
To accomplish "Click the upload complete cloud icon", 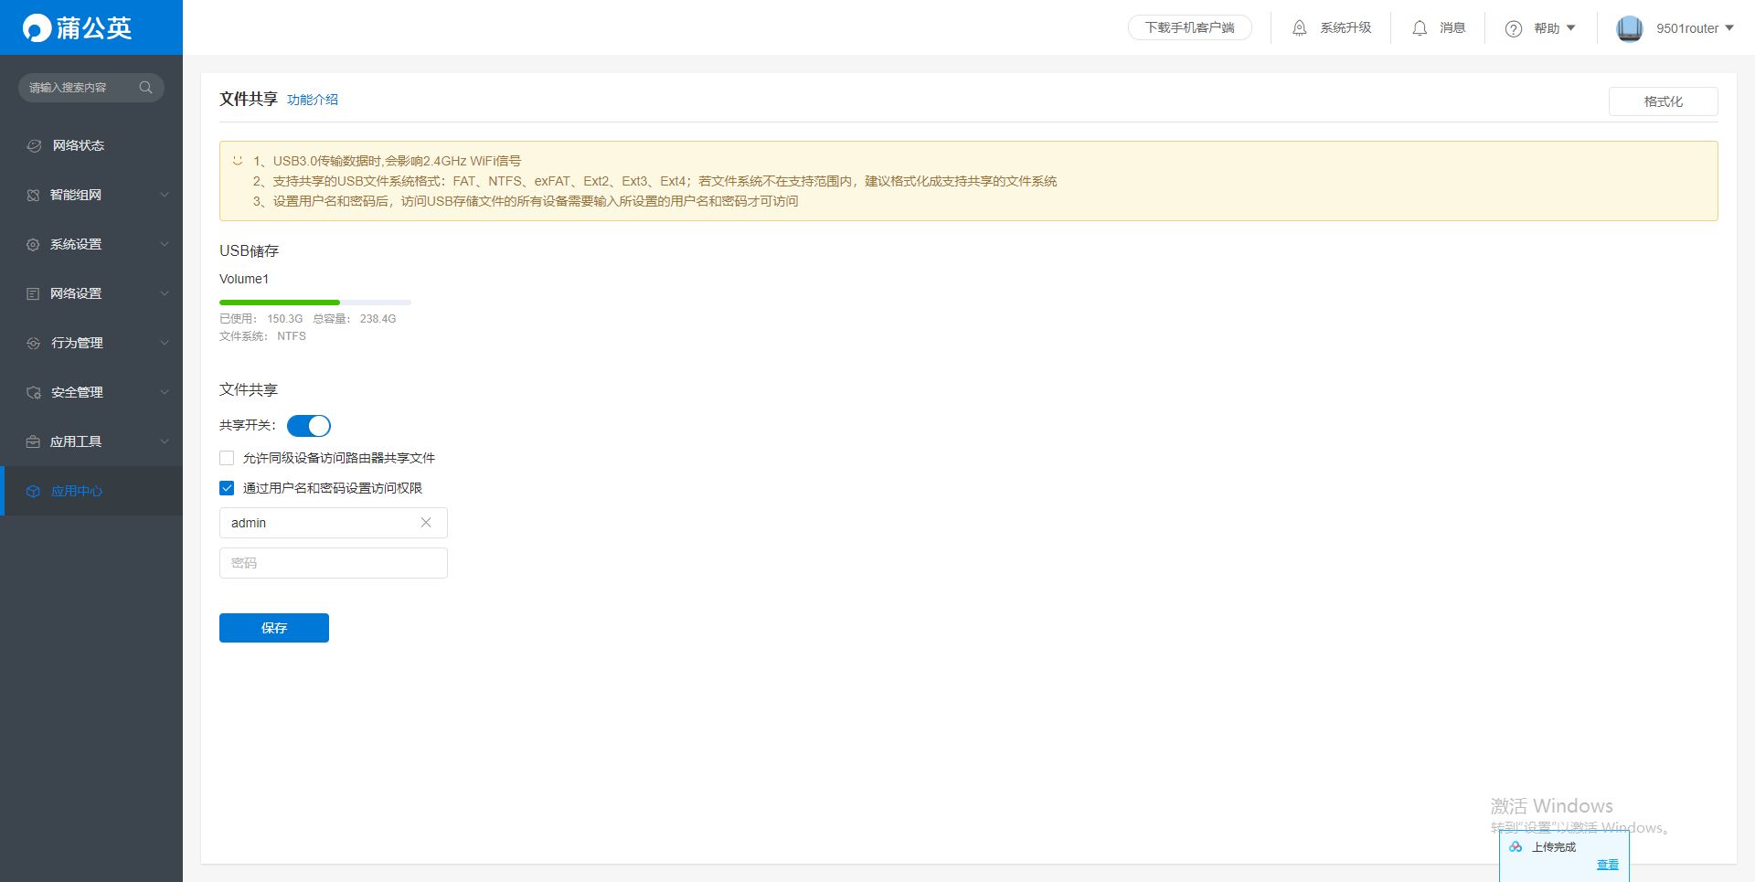I will coord(1516,847).
